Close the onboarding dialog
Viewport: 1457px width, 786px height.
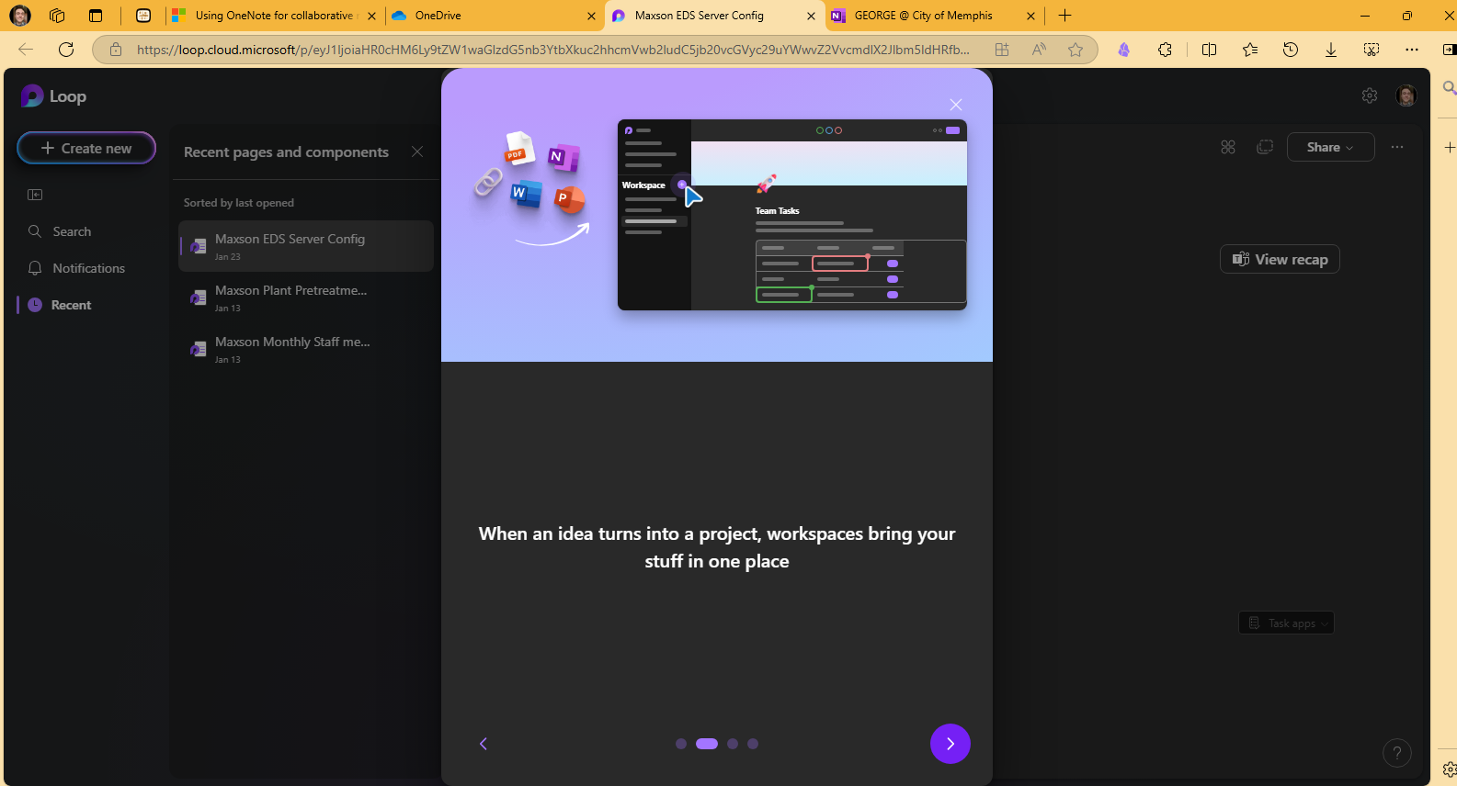pyautogui.click(x=956, y=105)
